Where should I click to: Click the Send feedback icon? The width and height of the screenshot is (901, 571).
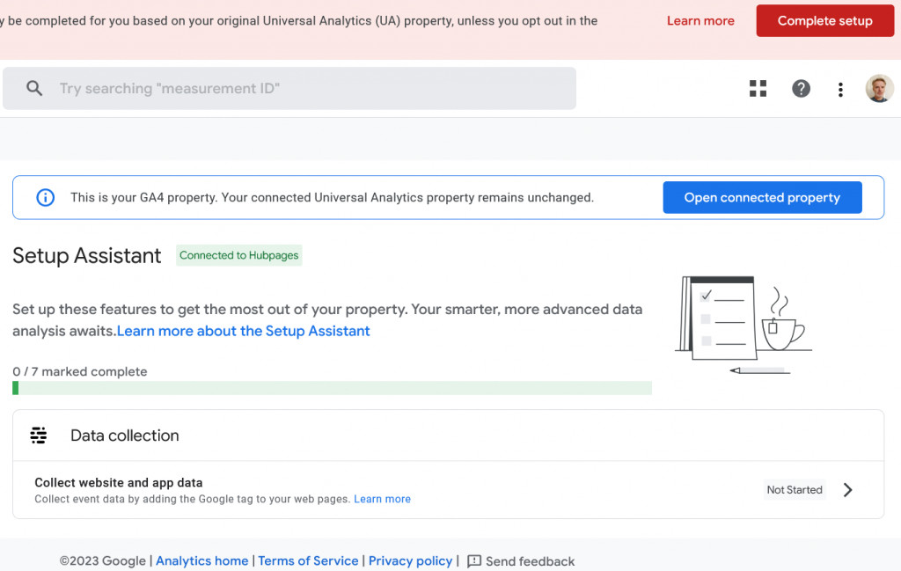tap(474, 561)
